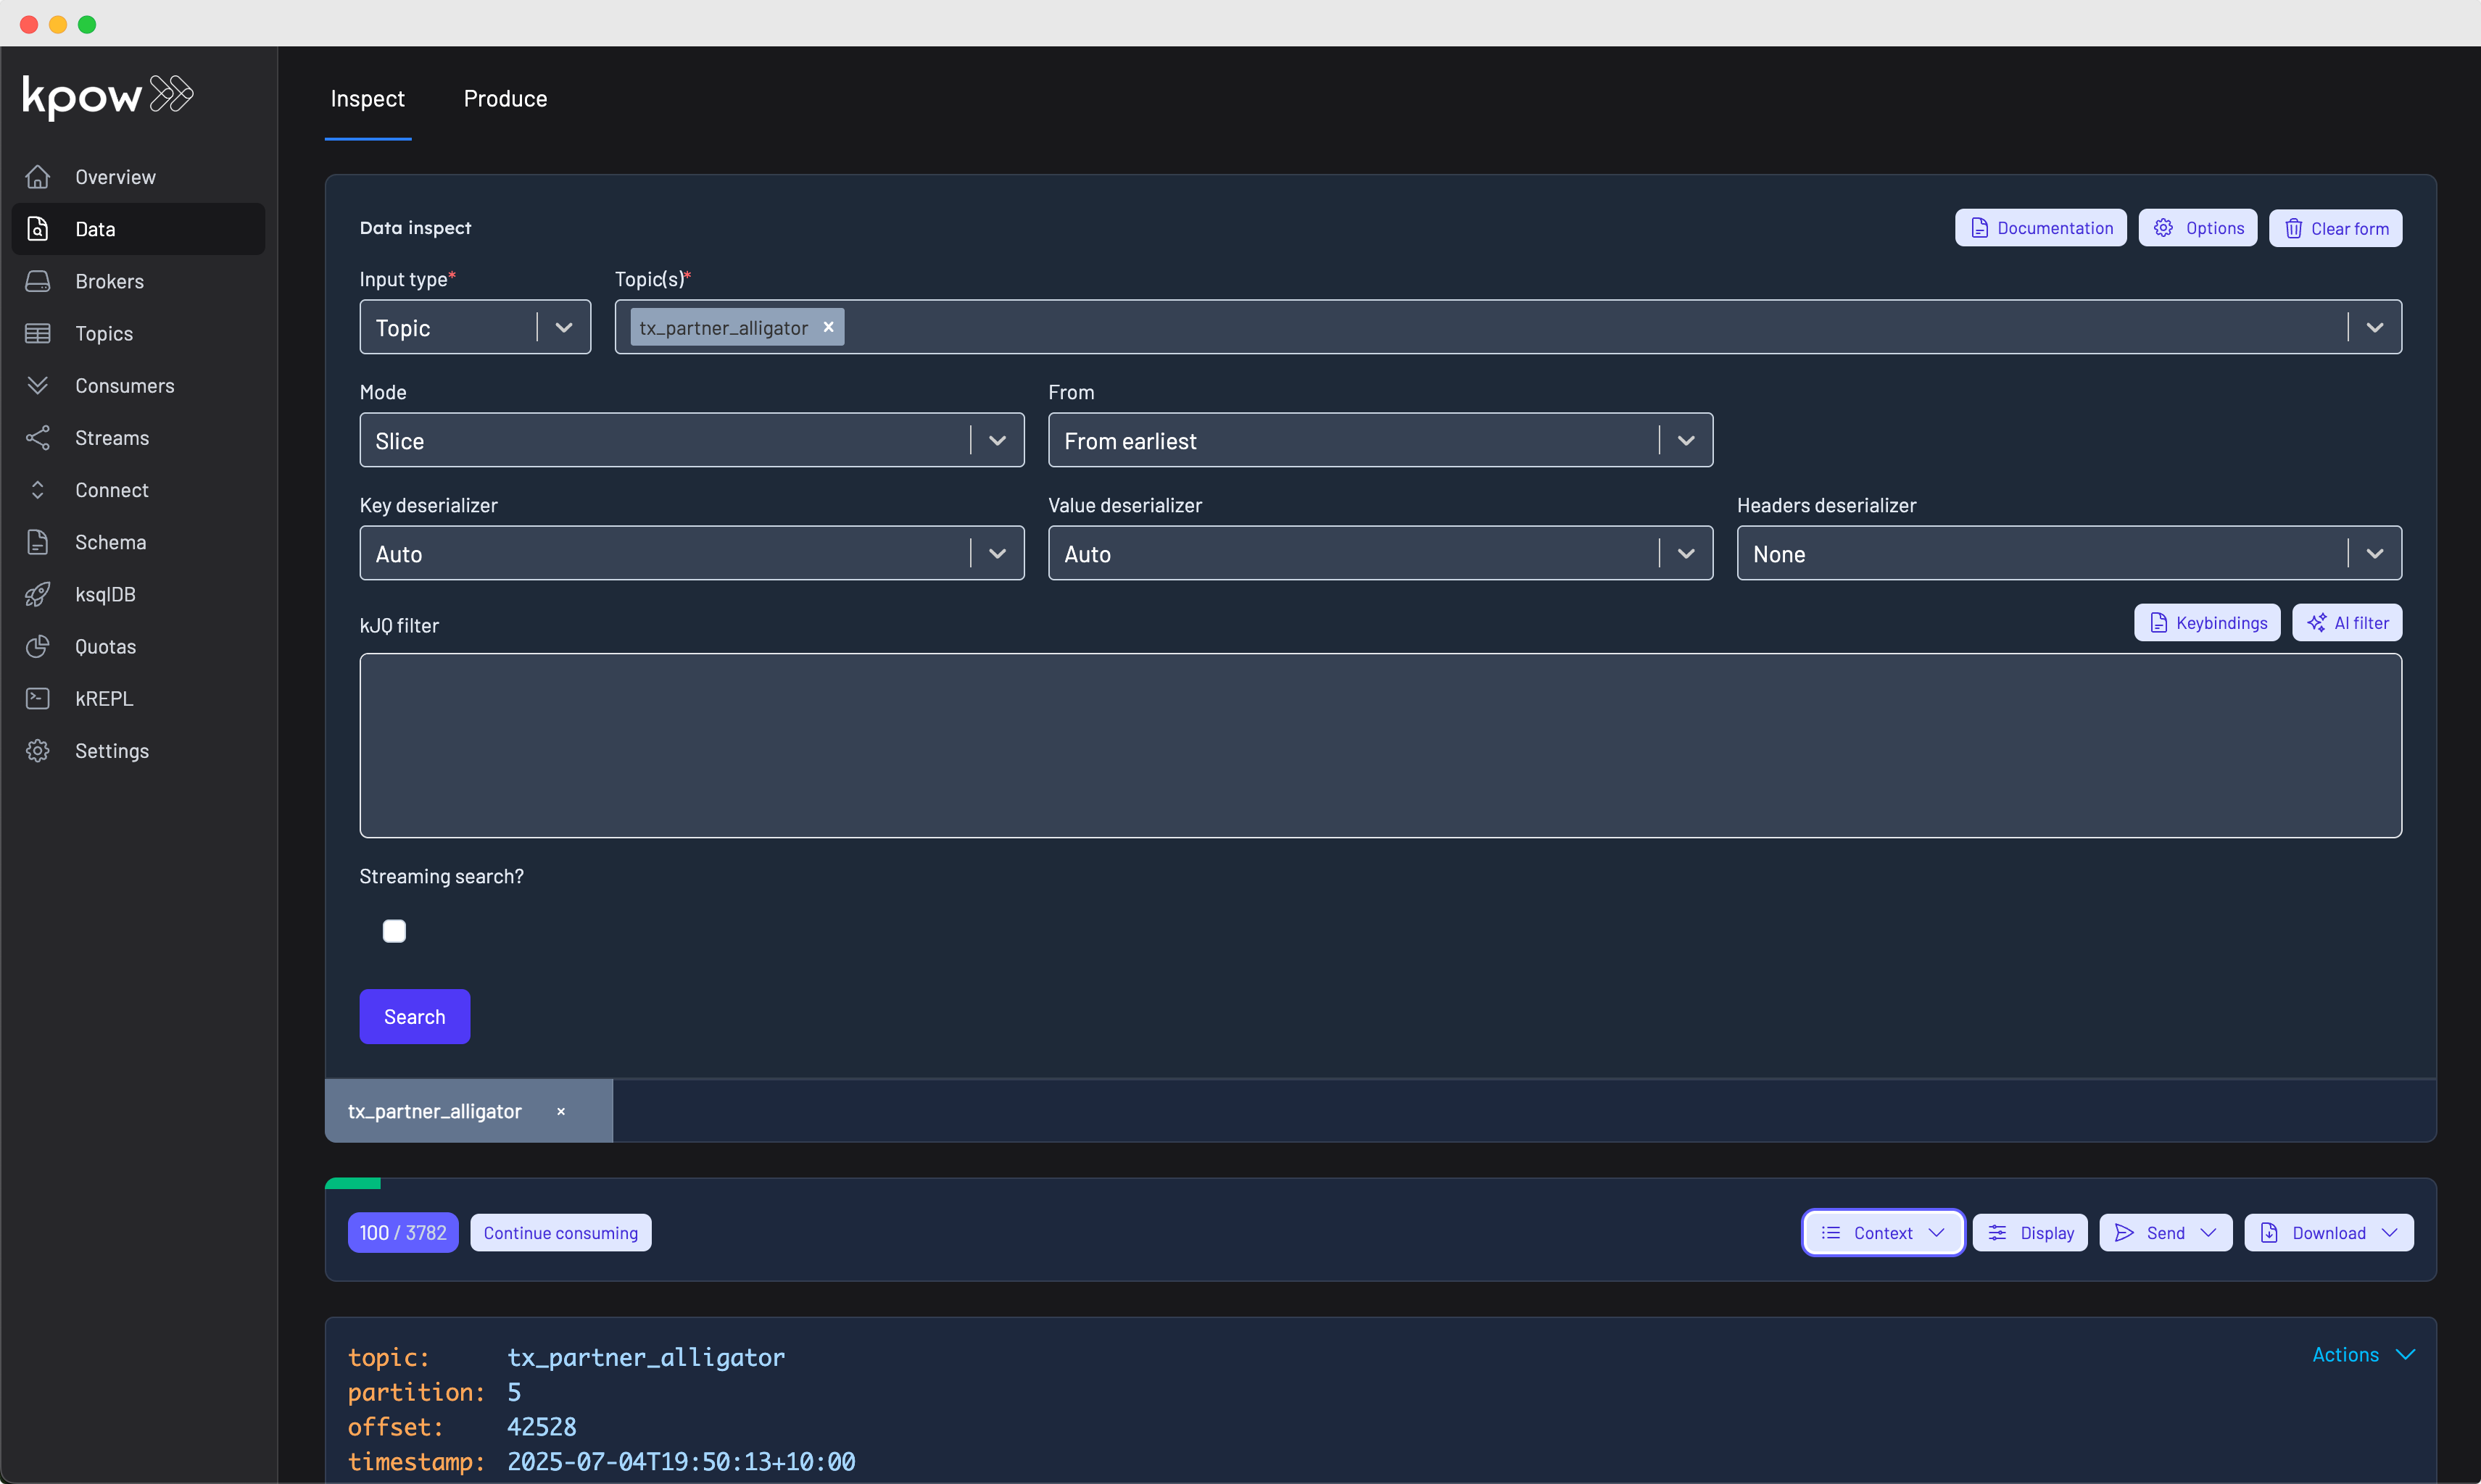Click the Consumers sidebar icon

tap(38, 385)
